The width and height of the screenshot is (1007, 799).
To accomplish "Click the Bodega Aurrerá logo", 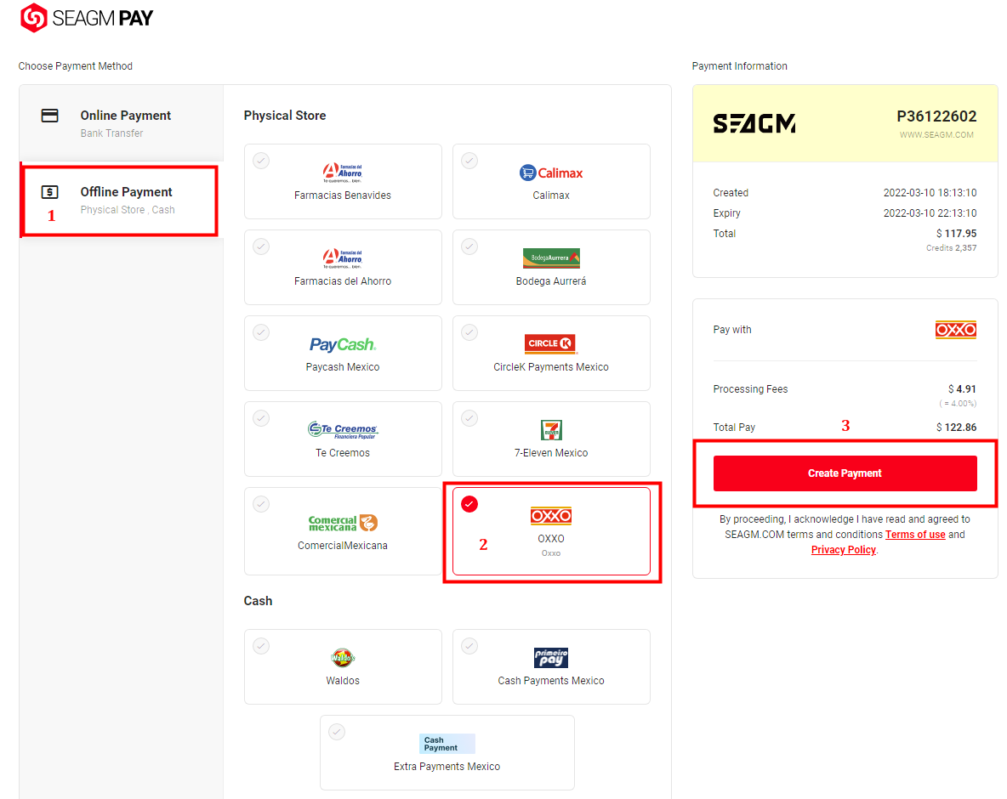I will (x=551, y=258).
